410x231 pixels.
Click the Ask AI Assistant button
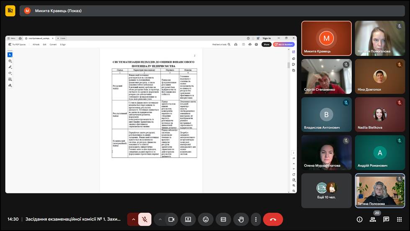(284, 44)
